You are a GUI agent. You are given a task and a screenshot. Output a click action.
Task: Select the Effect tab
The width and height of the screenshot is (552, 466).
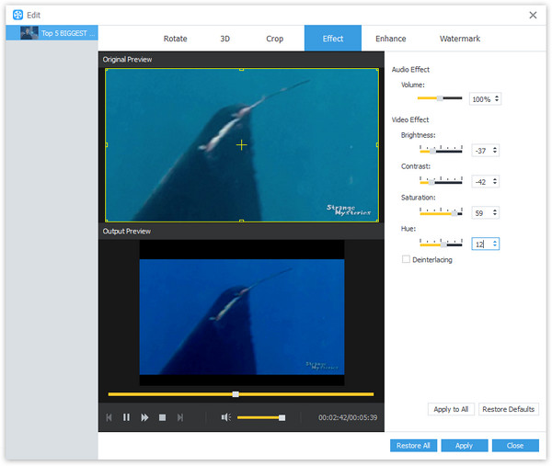pos(333,39)
